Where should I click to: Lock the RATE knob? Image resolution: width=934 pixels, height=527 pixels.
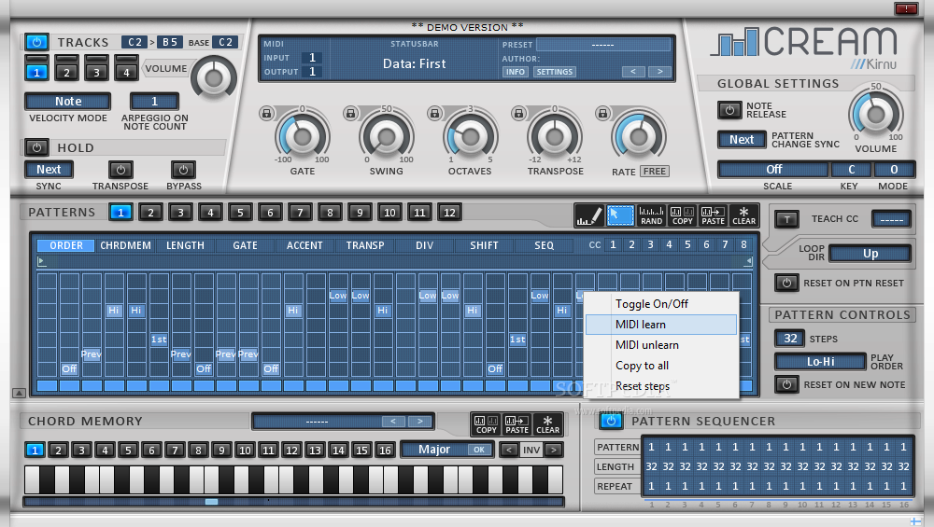point(602,113)
